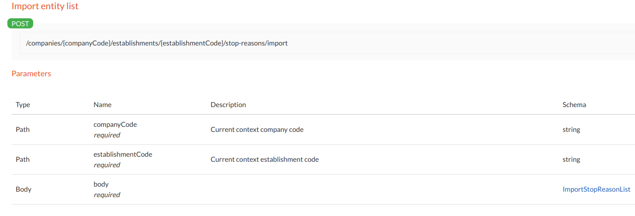
Task: Click the Current context establishment code description
Action: pos(265,159)
